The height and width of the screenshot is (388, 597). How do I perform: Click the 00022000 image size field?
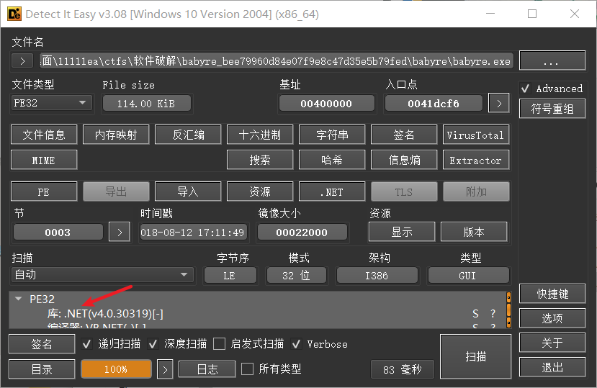coord(302,233)
